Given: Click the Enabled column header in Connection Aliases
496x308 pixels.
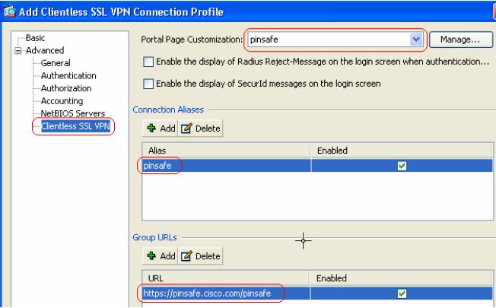Looking at the screenshot, I should (401, 151).
